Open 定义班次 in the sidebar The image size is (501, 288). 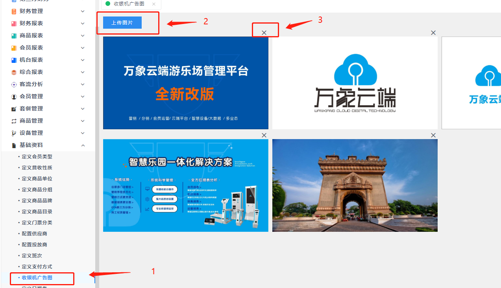(32, 256)
